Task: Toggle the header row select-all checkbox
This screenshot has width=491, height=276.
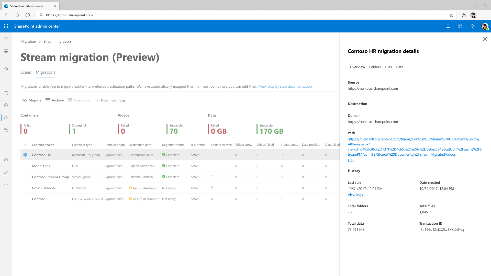Action: (25, 145)
